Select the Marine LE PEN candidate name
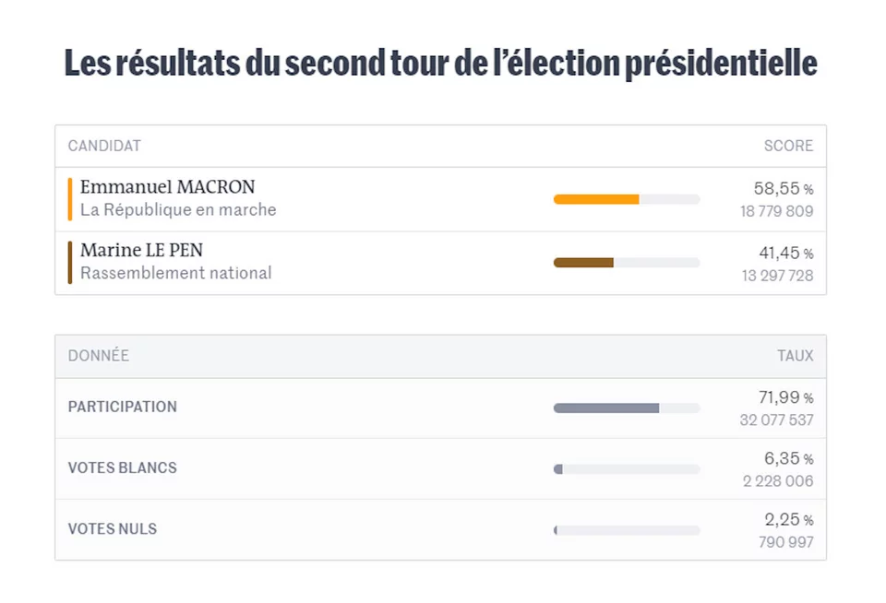Screen dimensions: 886x603 tap(141, 250)
